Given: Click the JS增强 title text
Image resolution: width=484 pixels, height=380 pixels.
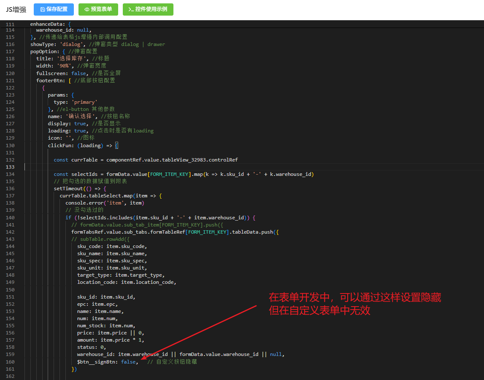Looking at the screenshot, I should click(16, 9).
